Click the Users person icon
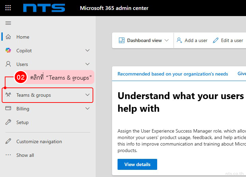The height and width of the screenshot is (177, 246). [9, 64]
